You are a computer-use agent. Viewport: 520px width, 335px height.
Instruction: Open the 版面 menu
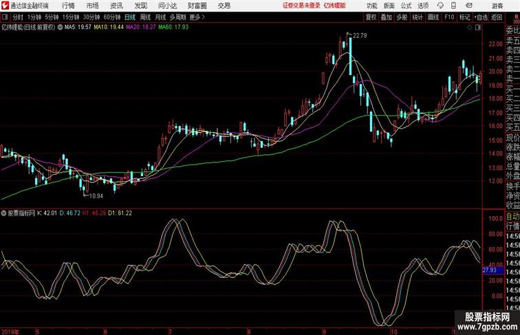pos(389,6)
